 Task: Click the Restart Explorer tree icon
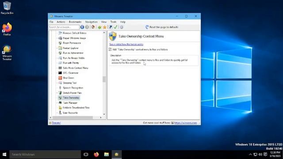(60, 48)
